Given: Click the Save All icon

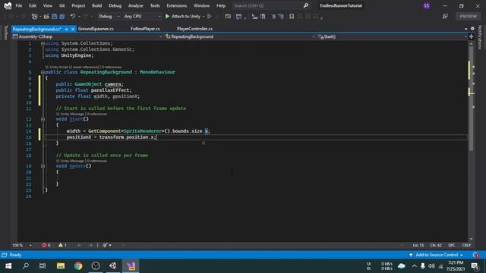Looking at the screenshot, I should click(62, 16).
